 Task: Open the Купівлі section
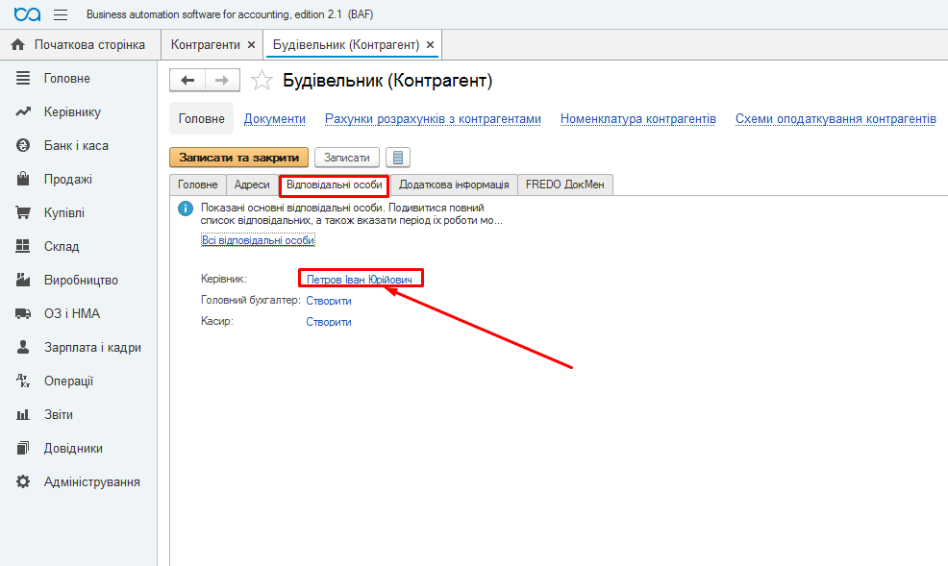(64, 213)
